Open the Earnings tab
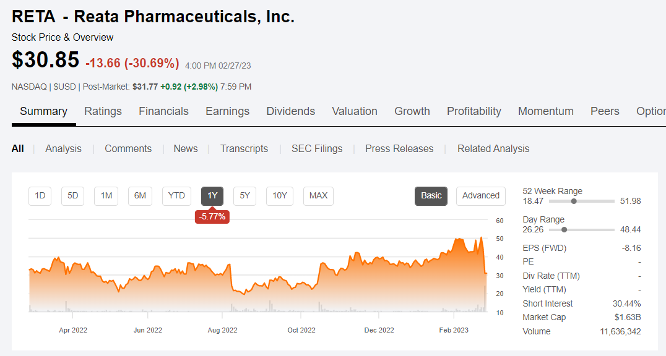The width and height of the screenshot is (666, 356). point(227,111)
